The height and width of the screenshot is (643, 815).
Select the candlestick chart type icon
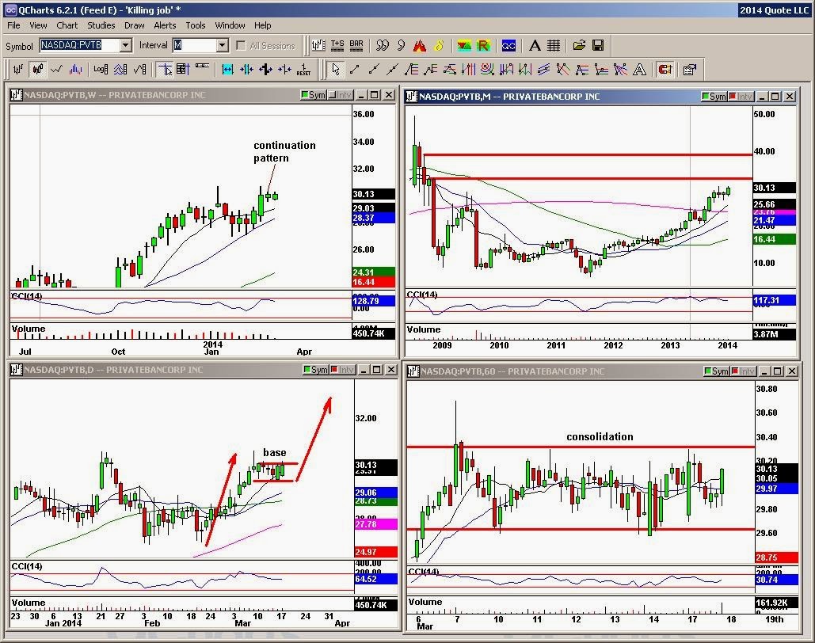(x=37, y=69)
